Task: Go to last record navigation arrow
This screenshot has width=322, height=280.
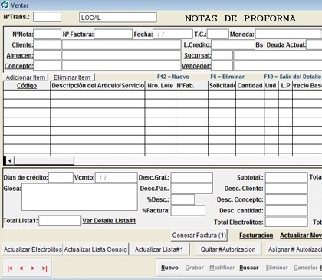Action: pyautogui.click(x=44, y=268)
